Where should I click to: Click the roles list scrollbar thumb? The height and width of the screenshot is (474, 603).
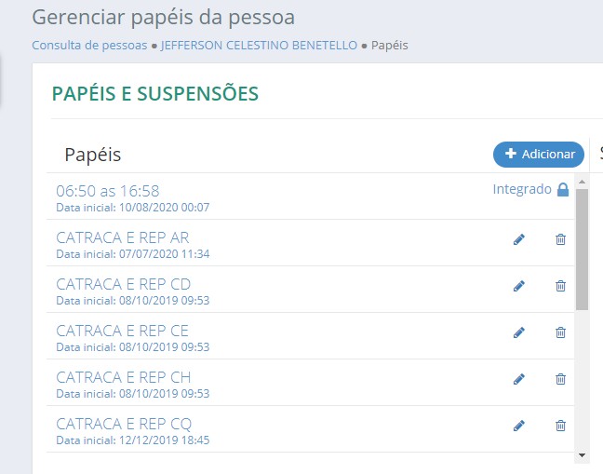(582, 249)
